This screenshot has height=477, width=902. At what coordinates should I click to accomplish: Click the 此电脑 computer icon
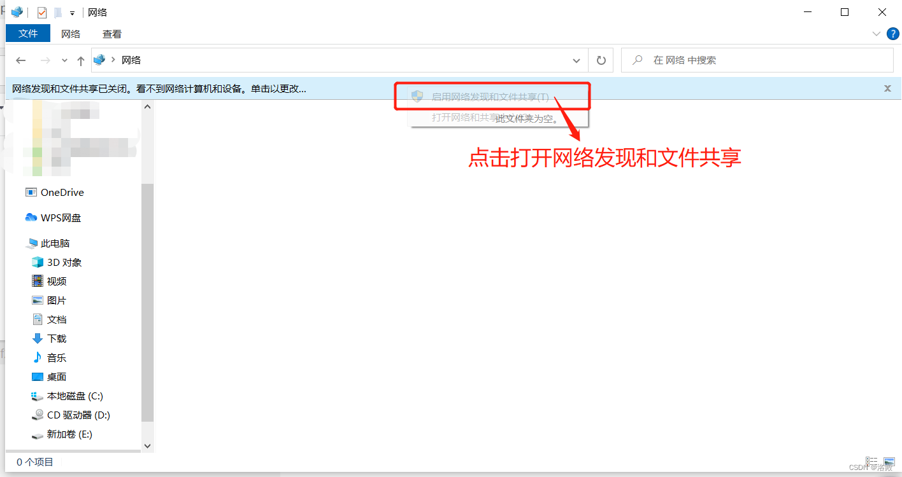tap(32, 243)
